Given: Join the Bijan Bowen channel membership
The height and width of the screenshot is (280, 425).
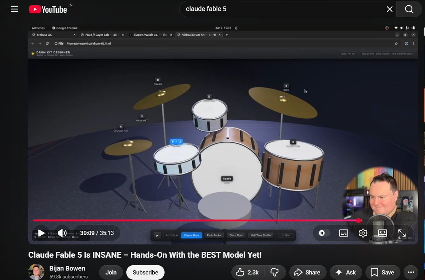Looking at the screenshot, I should [x=111, y=272].
